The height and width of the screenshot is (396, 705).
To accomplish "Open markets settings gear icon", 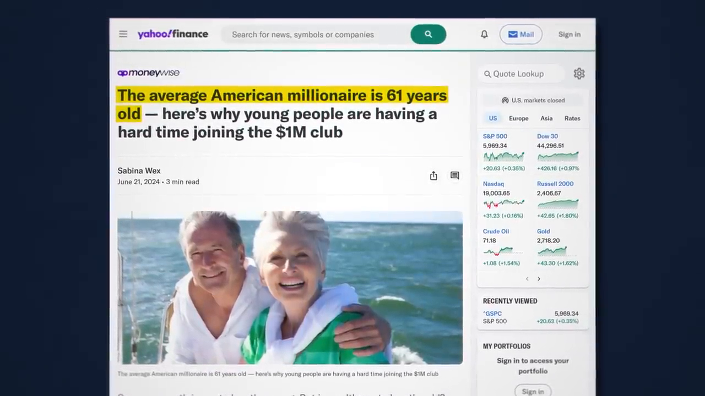I will [x=579, y=74].
